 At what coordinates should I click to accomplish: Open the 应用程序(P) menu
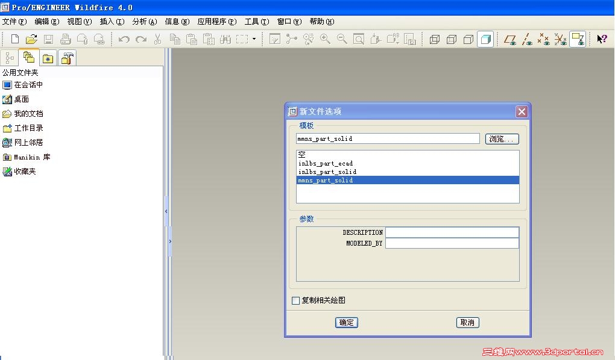point(217,22)
